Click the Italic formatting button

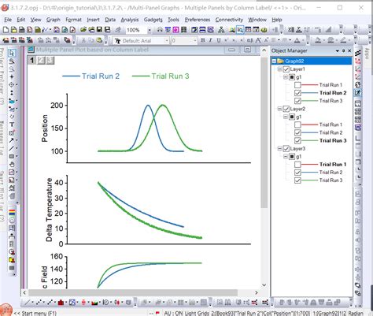point(210,40)
